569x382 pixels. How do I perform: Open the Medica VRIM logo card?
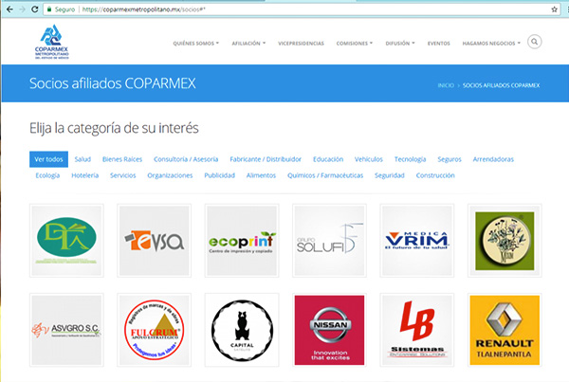[x=417, y=241]
